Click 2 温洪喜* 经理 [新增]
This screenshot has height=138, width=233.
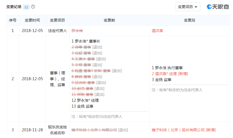click(170, 74)
